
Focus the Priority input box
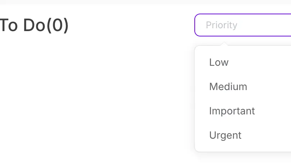click(243, 25)
